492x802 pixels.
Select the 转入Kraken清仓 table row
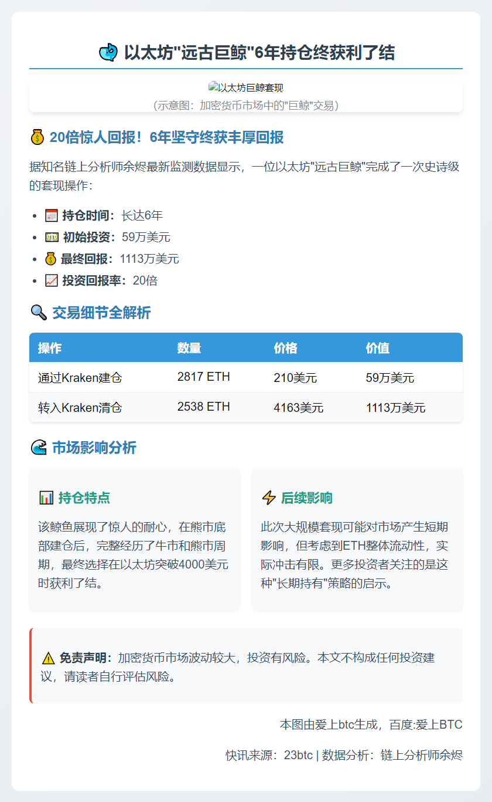click(246, 407)
